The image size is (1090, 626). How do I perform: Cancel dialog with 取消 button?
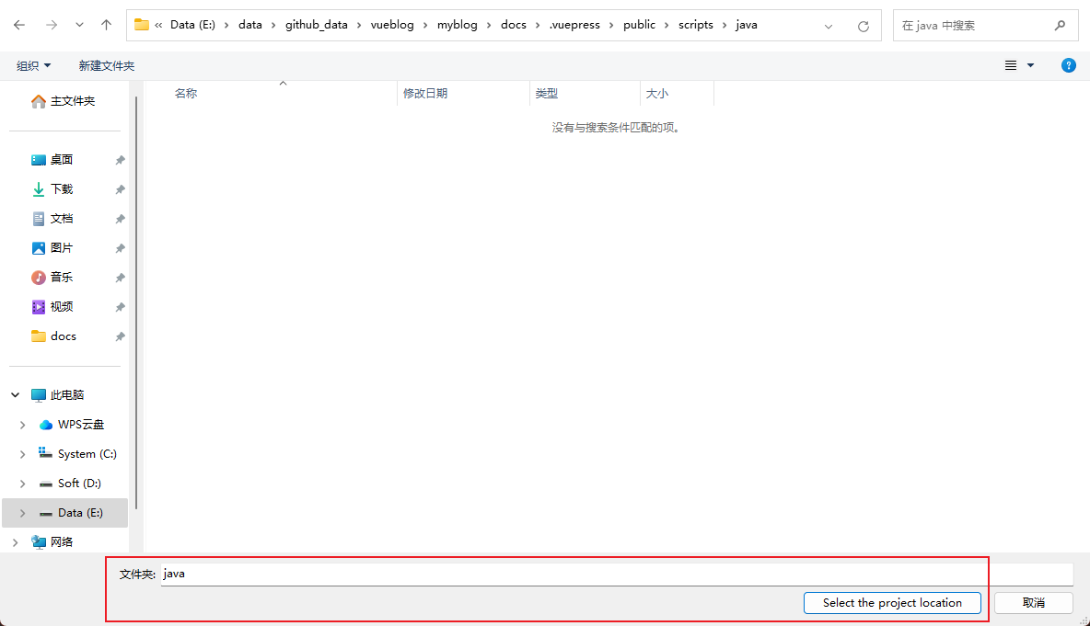(x=1034, y=603)
